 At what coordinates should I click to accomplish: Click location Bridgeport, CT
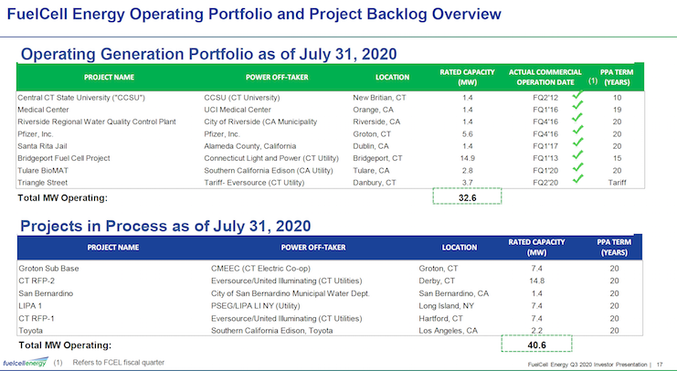click(377, 158)
